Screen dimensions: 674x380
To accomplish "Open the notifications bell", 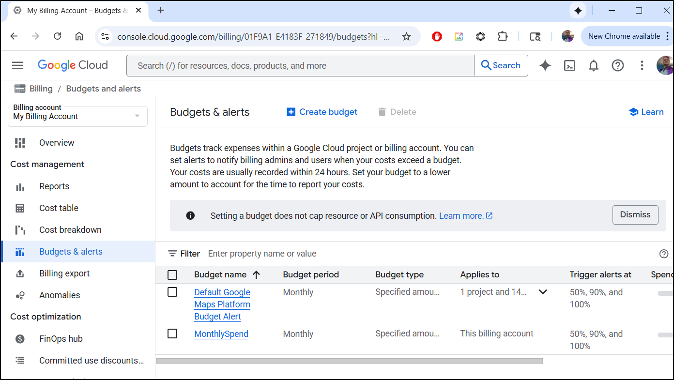I will (594, 65).
